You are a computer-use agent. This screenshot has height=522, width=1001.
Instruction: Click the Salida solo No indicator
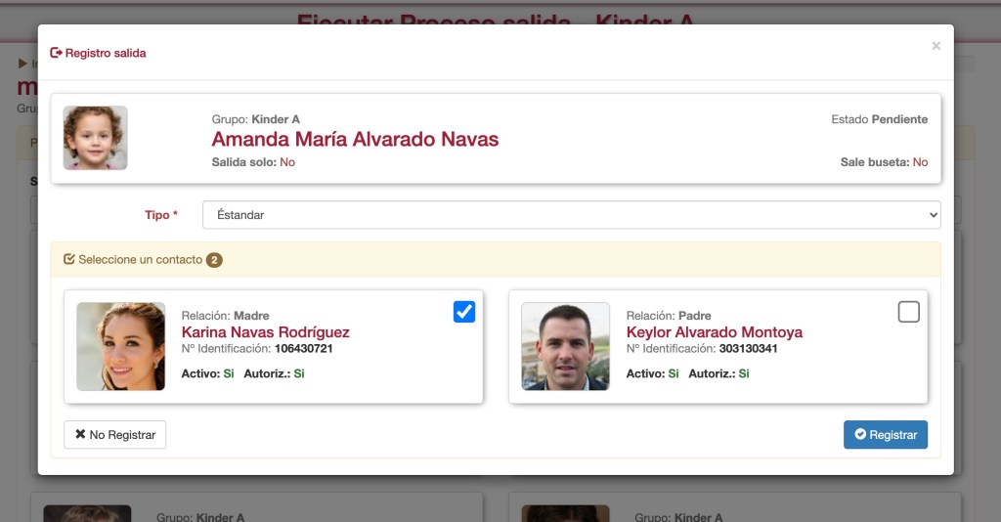pyautogui.click(x=253, y=162)
